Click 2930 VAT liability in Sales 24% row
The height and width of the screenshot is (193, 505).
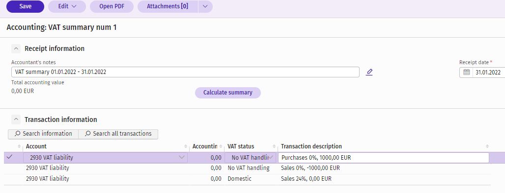[47, 179]
